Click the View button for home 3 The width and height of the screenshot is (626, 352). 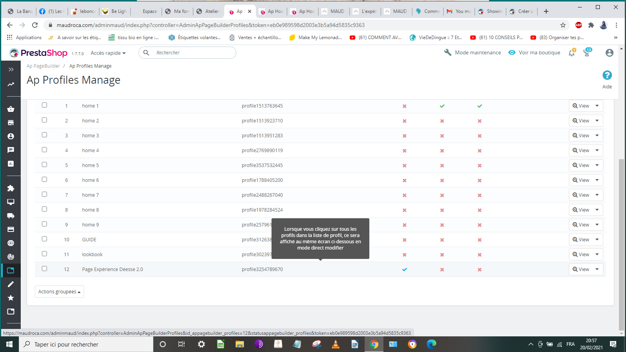[x=581, y=136]
